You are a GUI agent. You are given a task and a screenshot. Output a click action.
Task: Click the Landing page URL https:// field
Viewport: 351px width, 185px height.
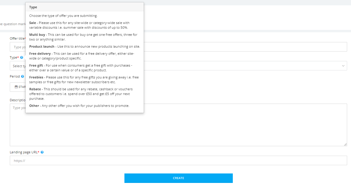(x=178, y=160)
